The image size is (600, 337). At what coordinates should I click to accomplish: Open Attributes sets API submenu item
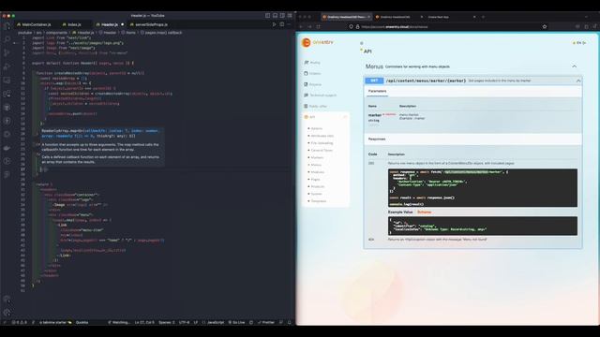322,136
